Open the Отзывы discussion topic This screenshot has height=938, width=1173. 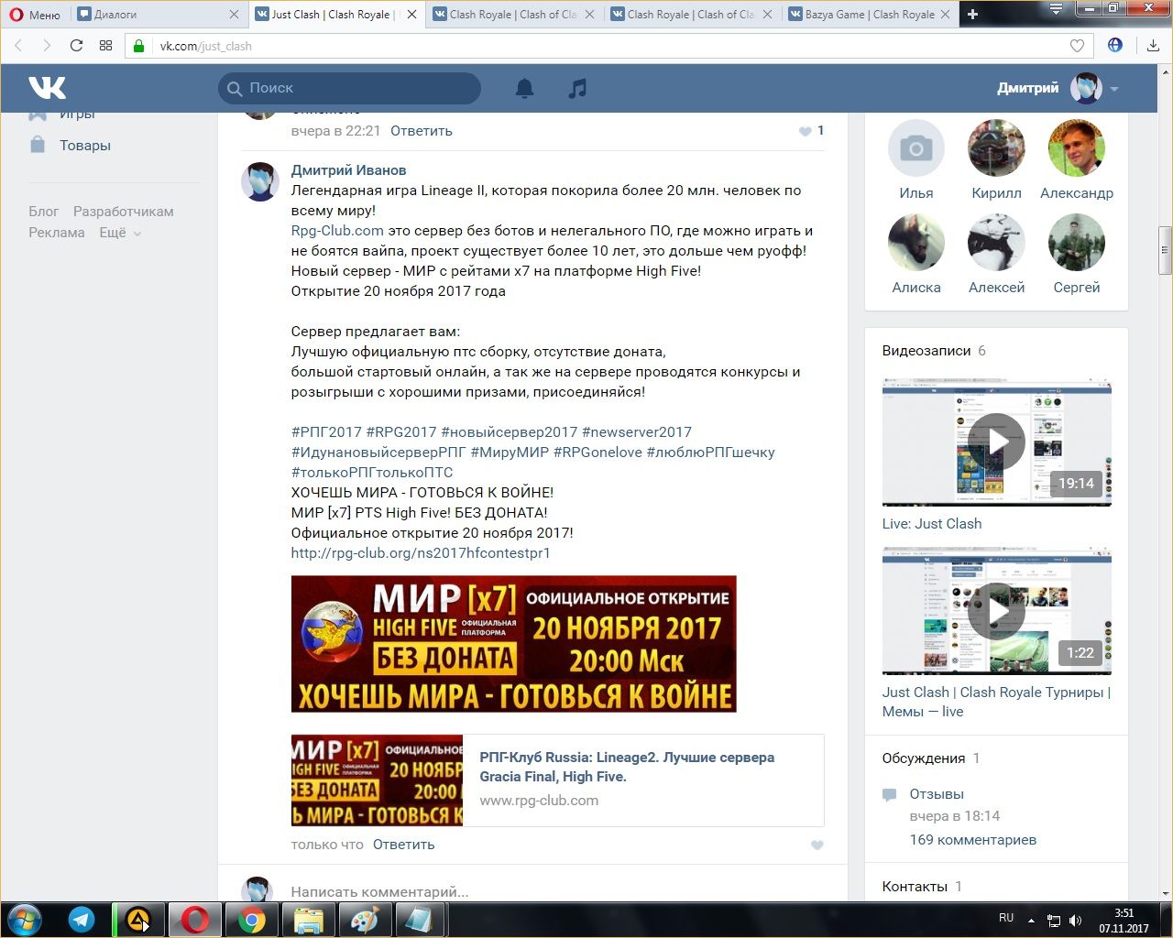(937, 793)
